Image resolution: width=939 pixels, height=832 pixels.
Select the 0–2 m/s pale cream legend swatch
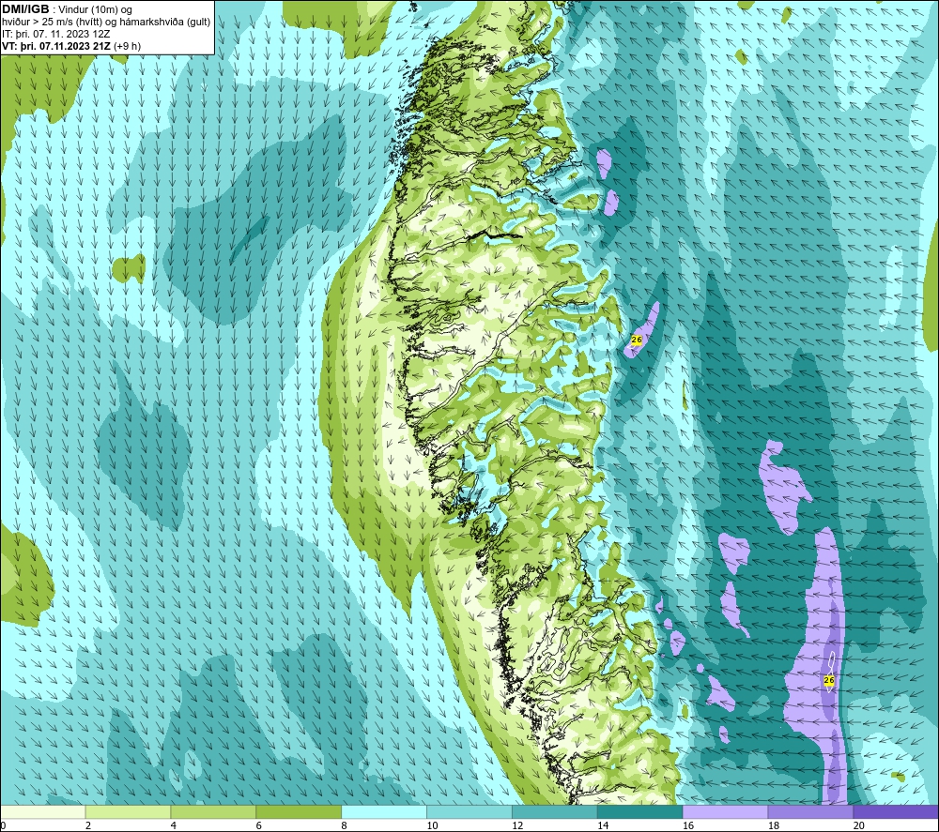42,811
